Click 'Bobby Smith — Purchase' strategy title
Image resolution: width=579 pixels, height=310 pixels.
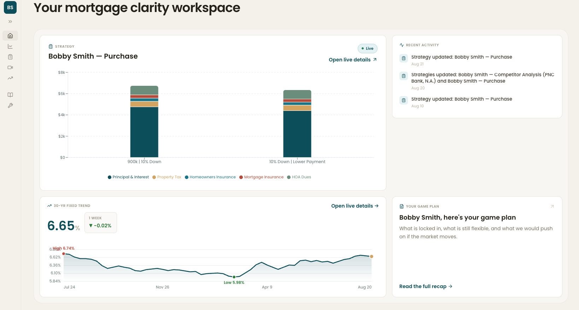point(93,56)
